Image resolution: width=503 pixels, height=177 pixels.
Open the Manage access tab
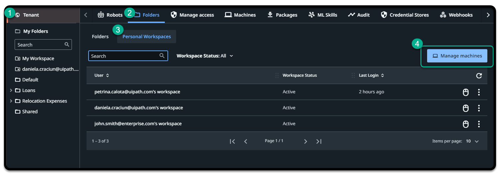coord(192,15)
